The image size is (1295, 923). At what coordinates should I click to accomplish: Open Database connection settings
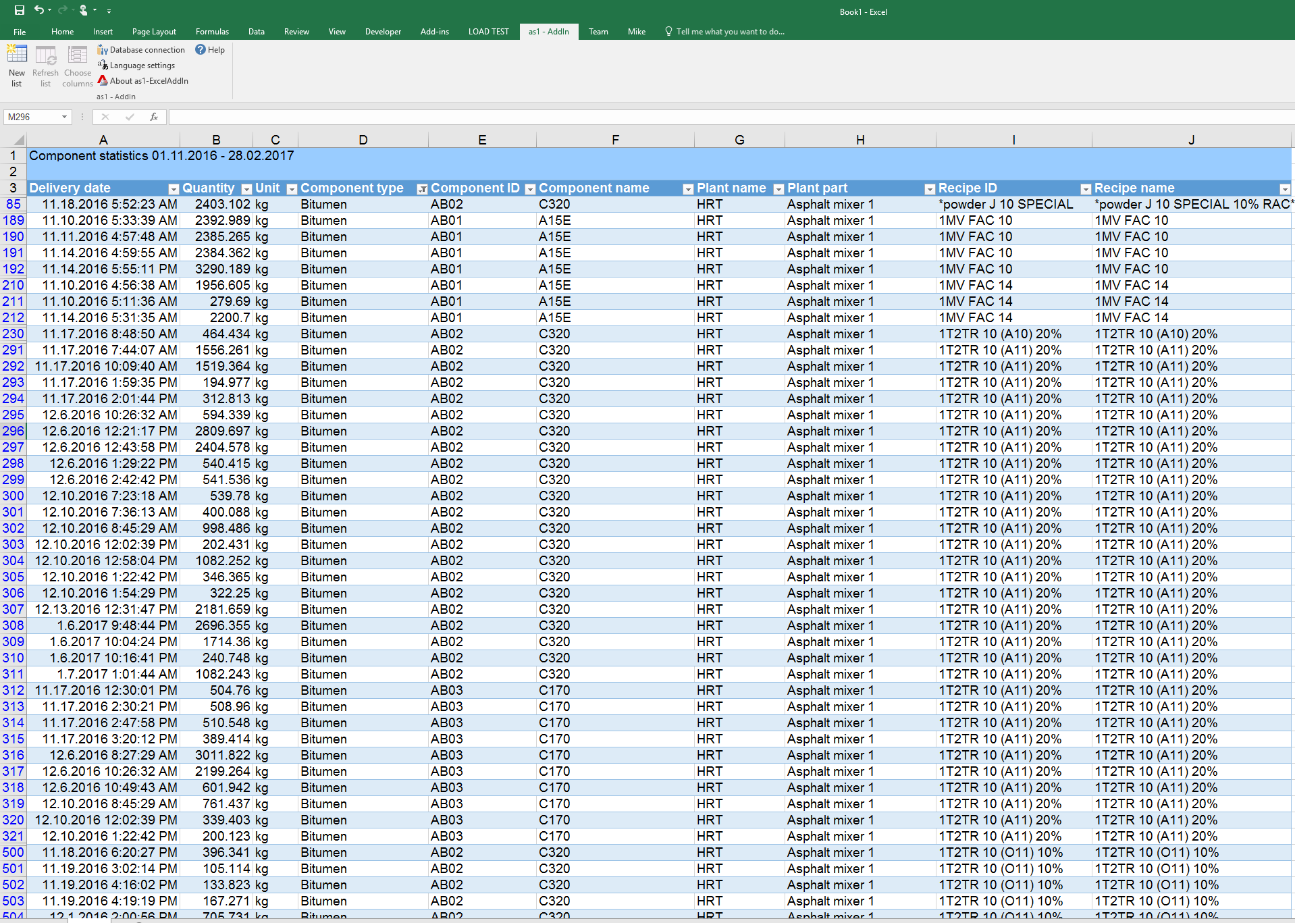[141, 50]
